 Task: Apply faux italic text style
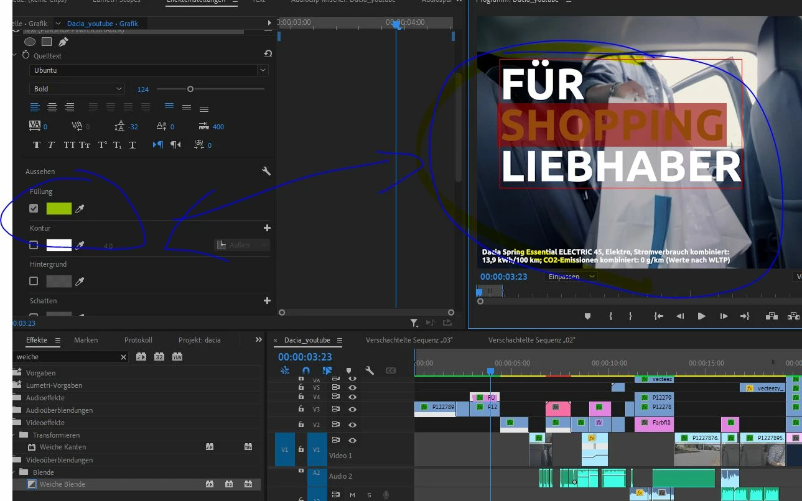52,145
